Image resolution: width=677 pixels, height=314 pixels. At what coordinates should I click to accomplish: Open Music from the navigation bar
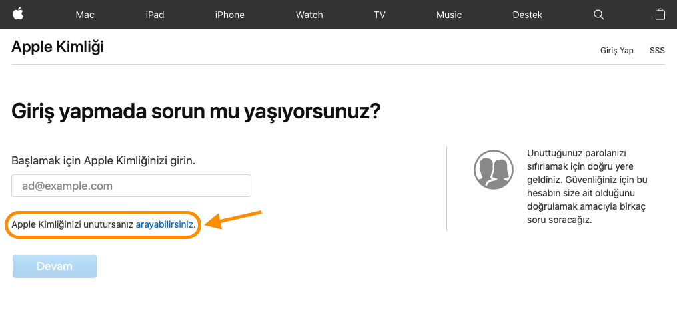(x=449, y=15)
